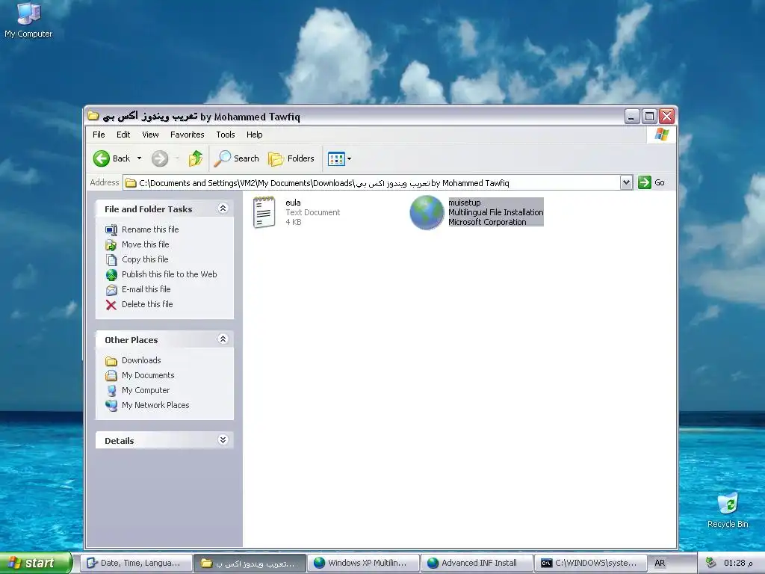Click the Start button
Screen dimensions: 765x574
pos(35,563)
